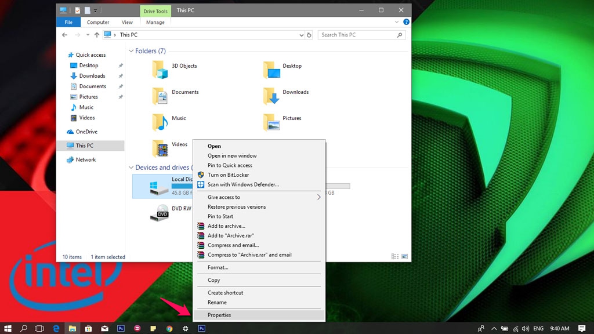The height and width of the screenshot is (334, 594).
Task: Choose Open in new window
Action: pyautogui.click(x=259, y=155)
